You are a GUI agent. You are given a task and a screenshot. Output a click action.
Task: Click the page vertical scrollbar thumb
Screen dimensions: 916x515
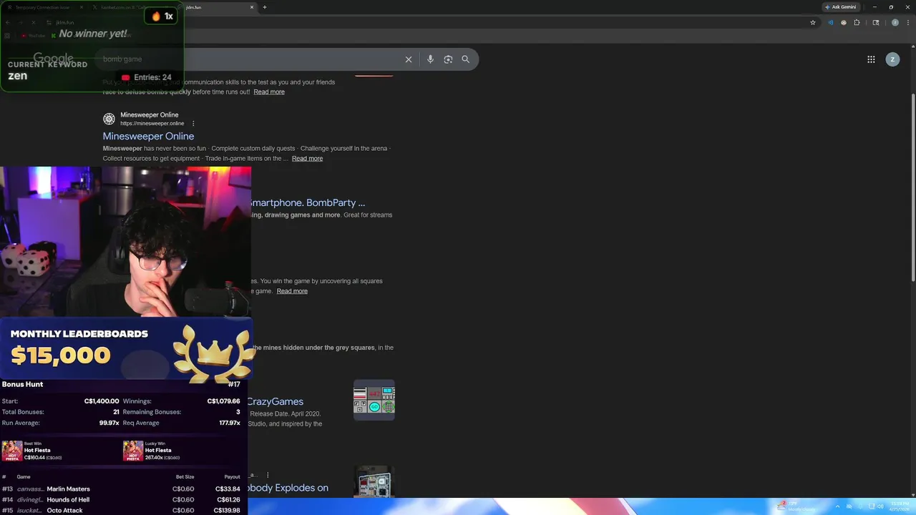point(912,187)
